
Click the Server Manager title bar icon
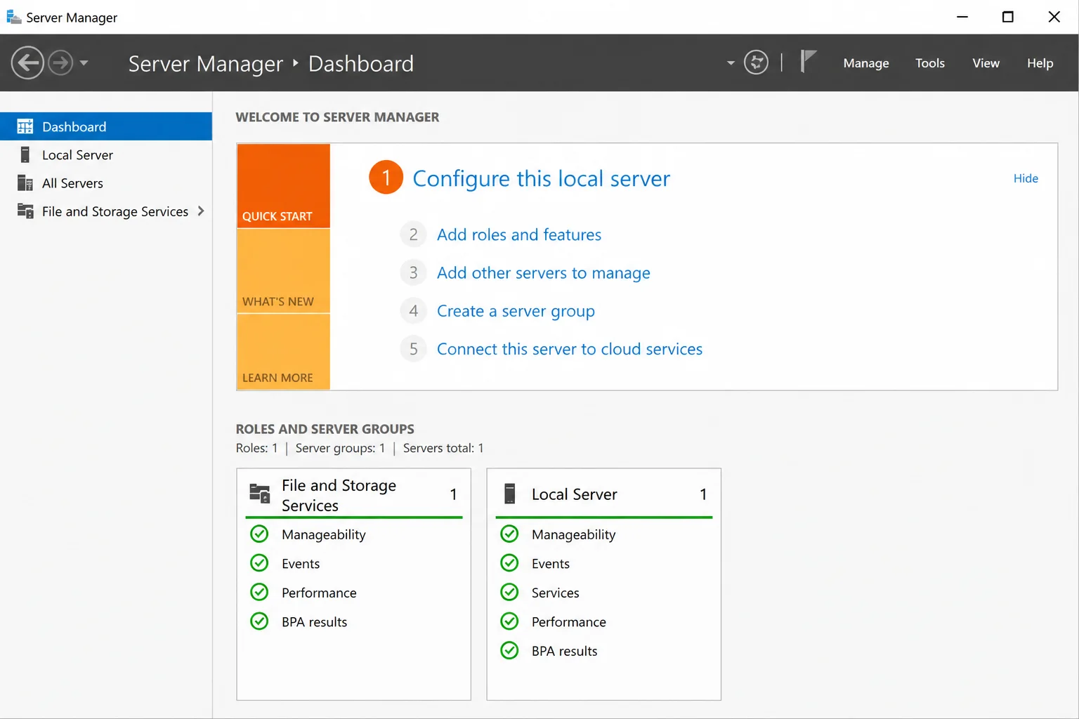[13, 17]
